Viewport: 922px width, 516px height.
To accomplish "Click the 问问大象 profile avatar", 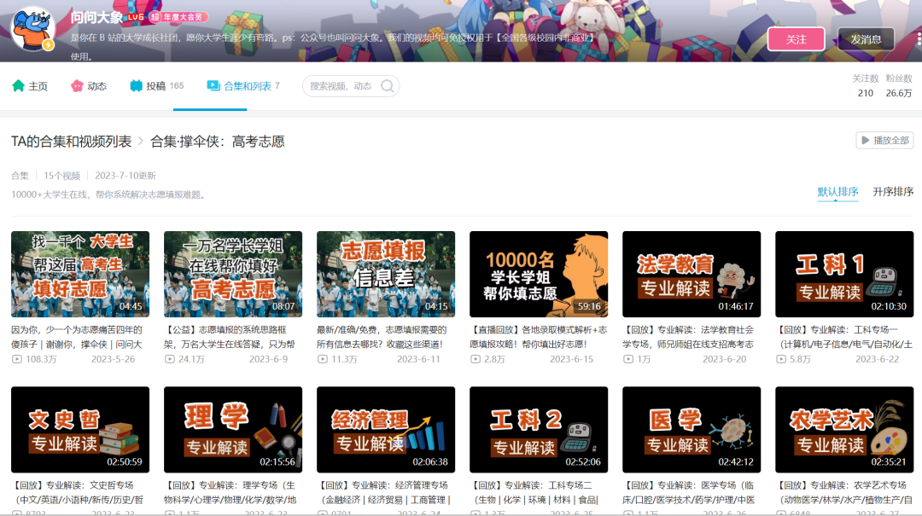I will click(x=33, y=29).
